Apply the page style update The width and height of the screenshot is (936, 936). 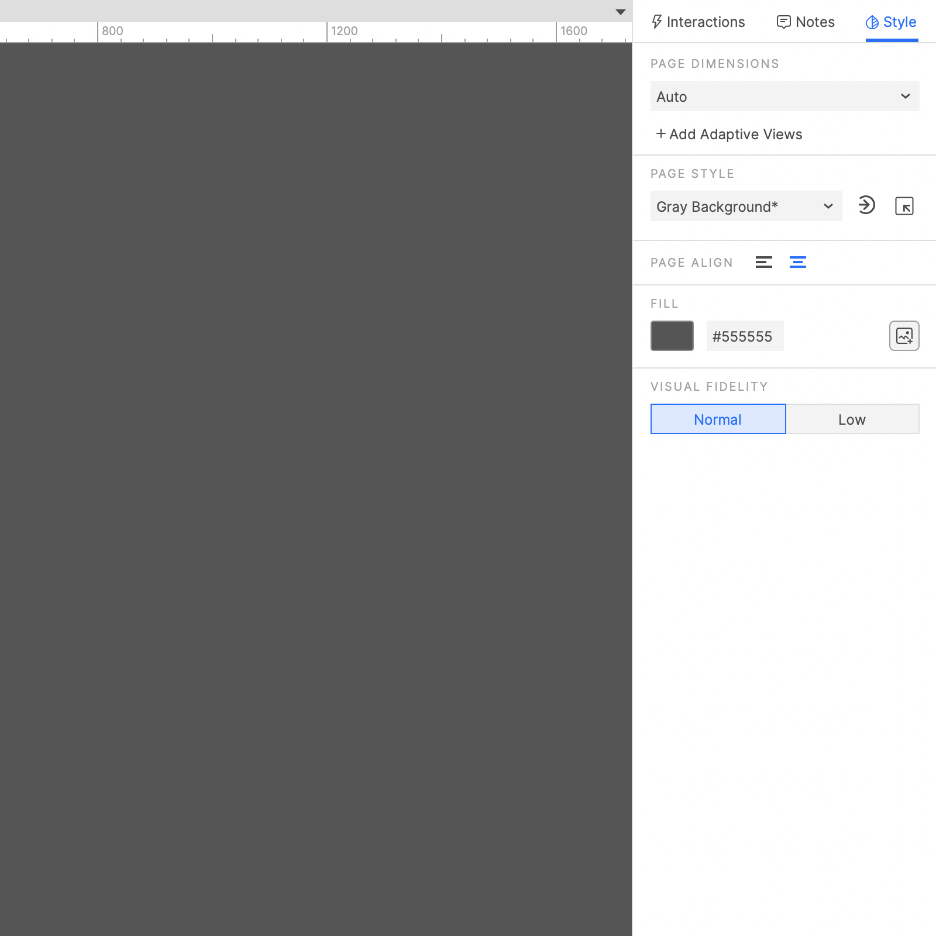click(868, 206)
